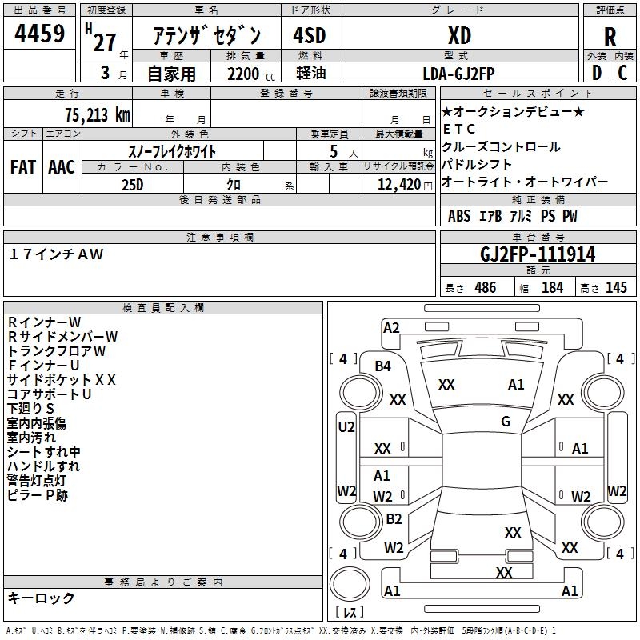The image size is (640, 640).
Task: Click inspector note FインナーU
Action: (x=43, y=365)
